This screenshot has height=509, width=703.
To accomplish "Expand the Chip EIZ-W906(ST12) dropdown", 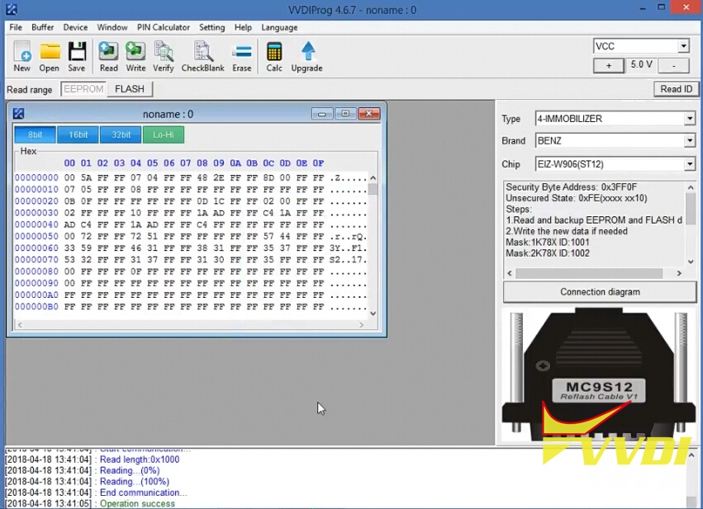I will point(690,164).
